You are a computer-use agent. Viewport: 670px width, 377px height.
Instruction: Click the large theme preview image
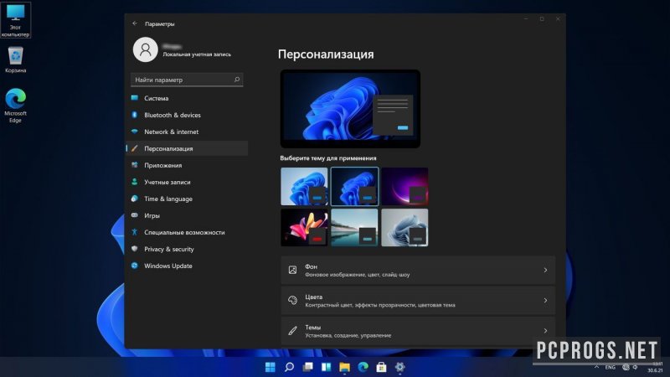tap(350, 109)
